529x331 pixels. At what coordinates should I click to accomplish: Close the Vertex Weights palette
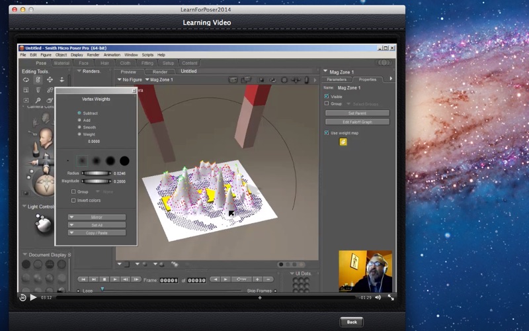[x=134, y=91]
